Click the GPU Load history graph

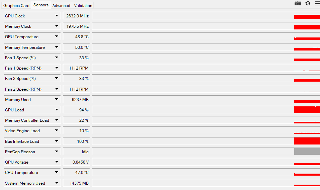pyautogui.click(x=206, y=110)
